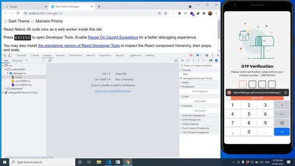Hide the Sources navigator pane
Image resolution: width=295 pixels, height=166 pixels.
(50, 60)
